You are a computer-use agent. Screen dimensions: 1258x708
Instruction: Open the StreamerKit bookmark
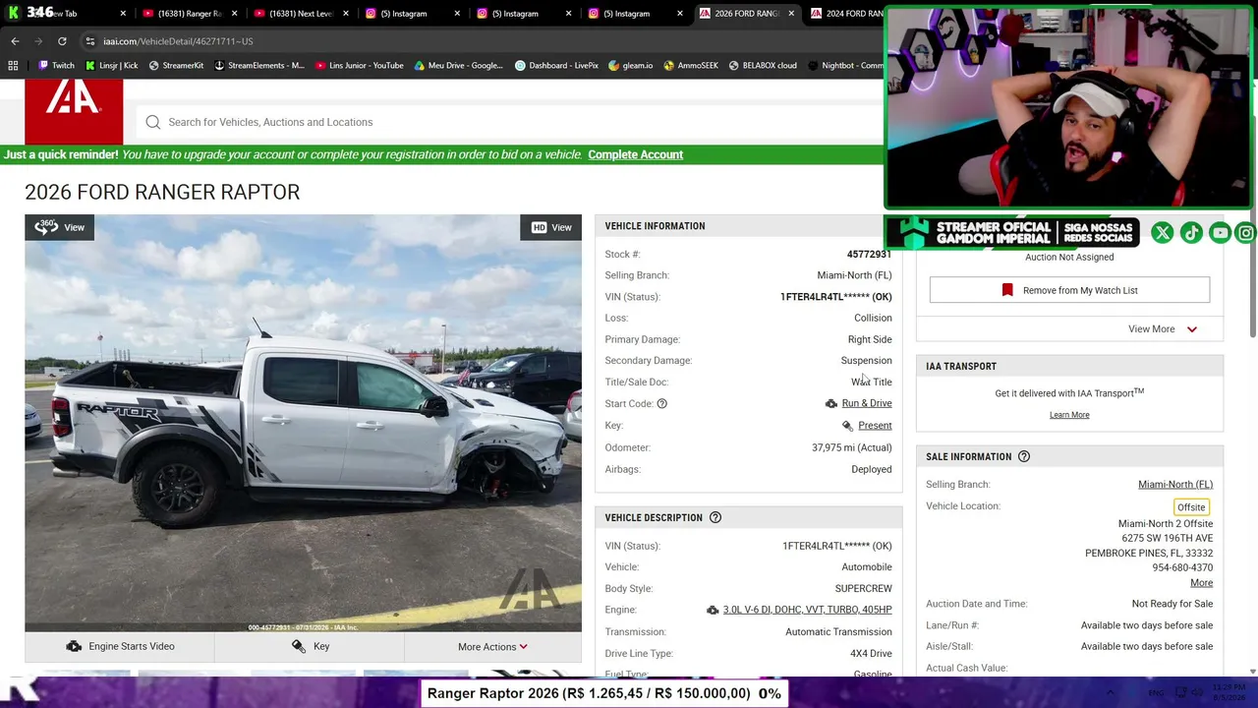(176, 66)
